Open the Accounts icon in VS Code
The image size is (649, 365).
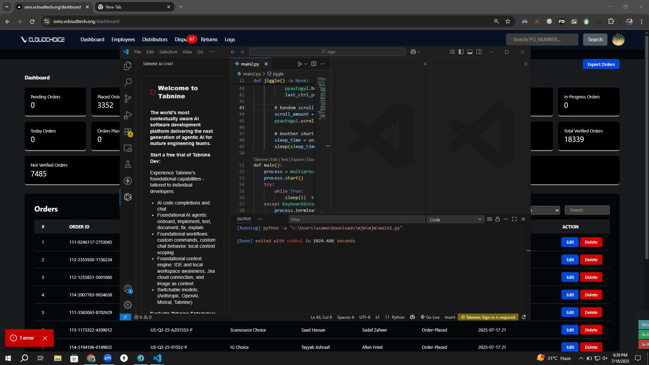tap(128, 289)
